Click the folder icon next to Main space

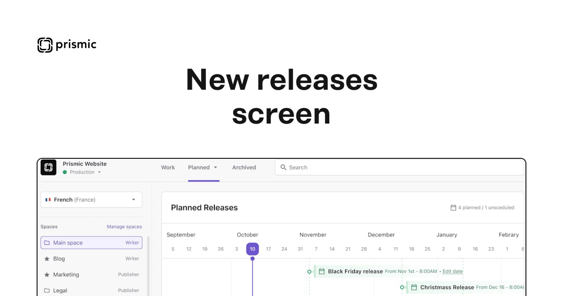click(x=47, y=242)
